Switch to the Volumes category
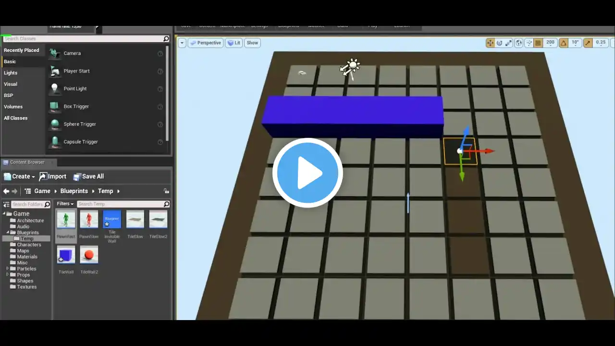The image size is (615, 346). (x=13, y=107)
